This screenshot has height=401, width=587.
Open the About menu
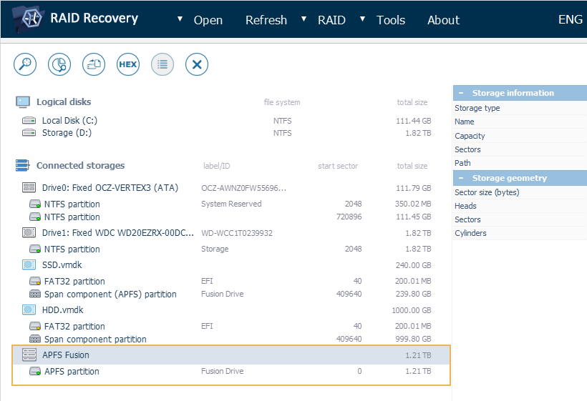(x=443, y=20)
